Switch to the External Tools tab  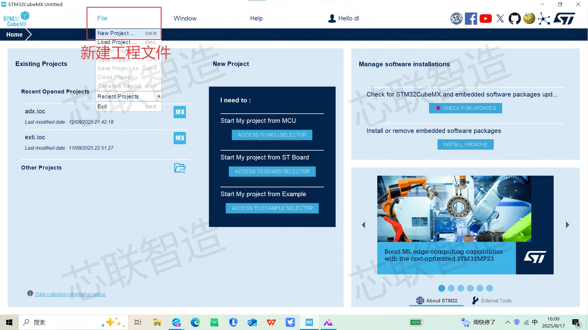pos(492,301)
